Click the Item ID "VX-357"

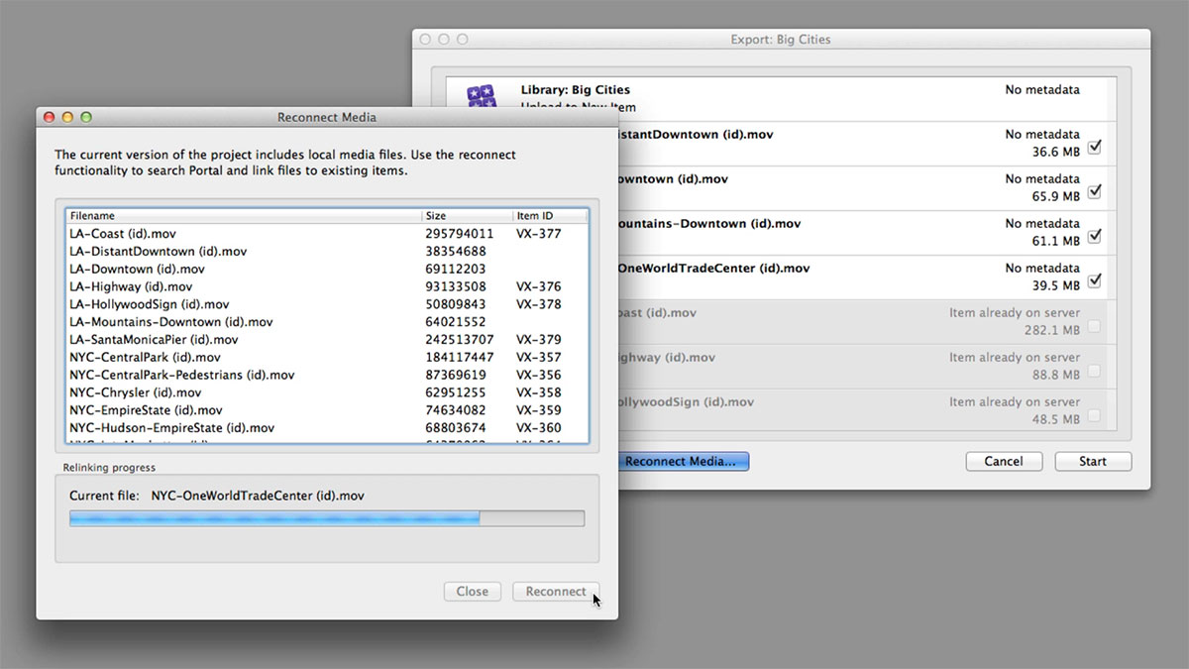pos(538,358)
